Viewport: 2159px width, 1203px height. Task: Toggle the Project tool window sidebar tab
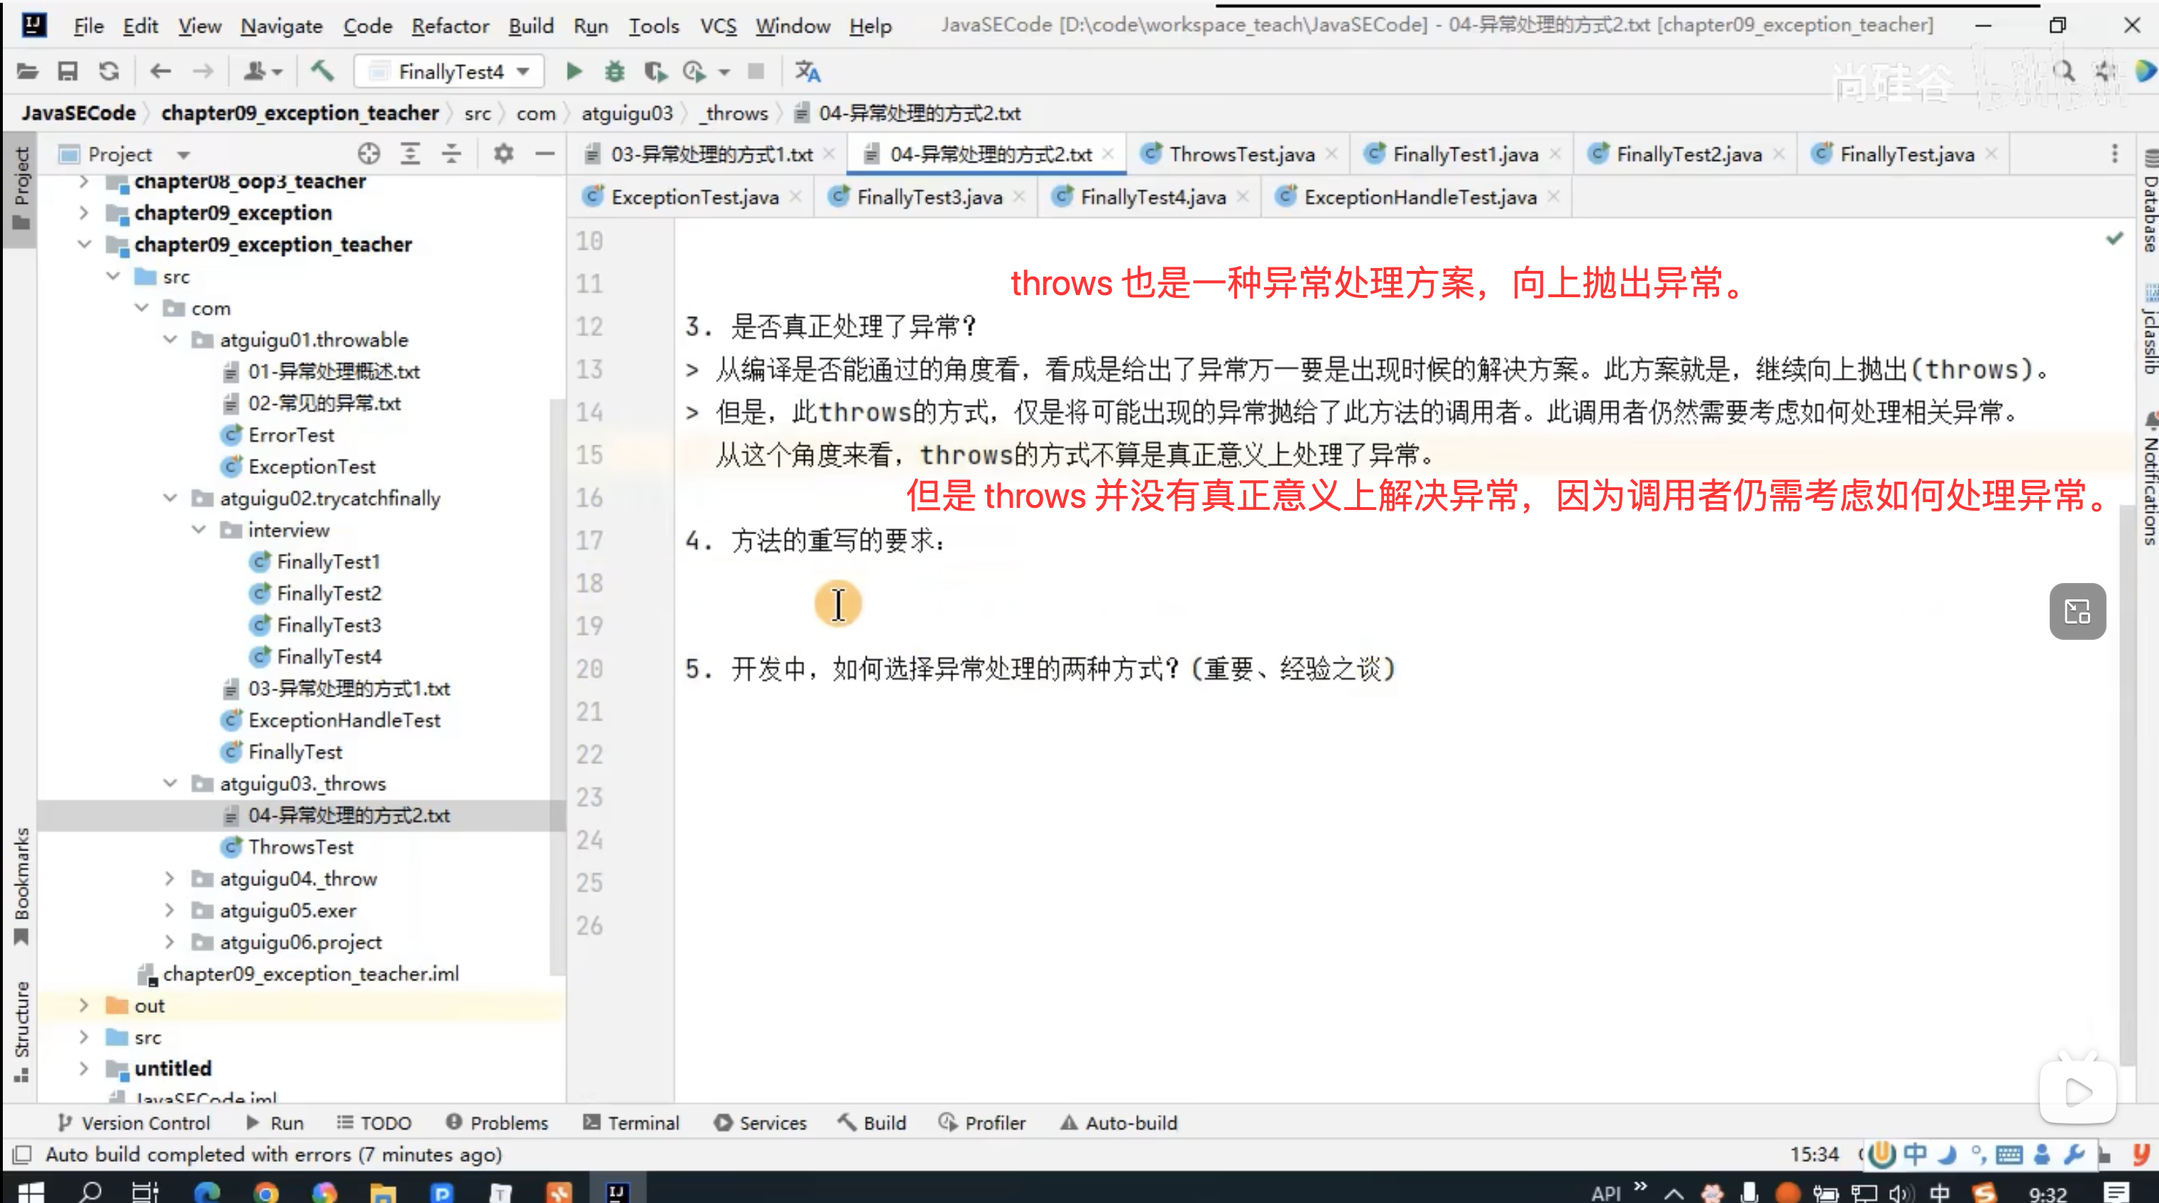tap(21, 188)
